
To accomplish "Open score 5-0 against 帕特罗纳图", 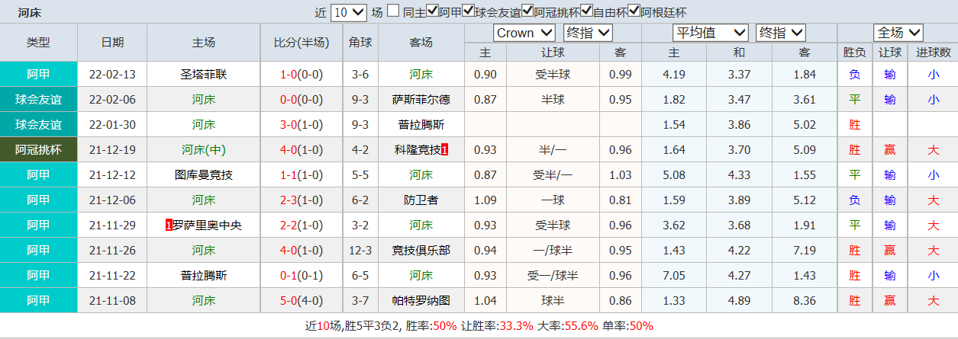I will tap(289, 301).
